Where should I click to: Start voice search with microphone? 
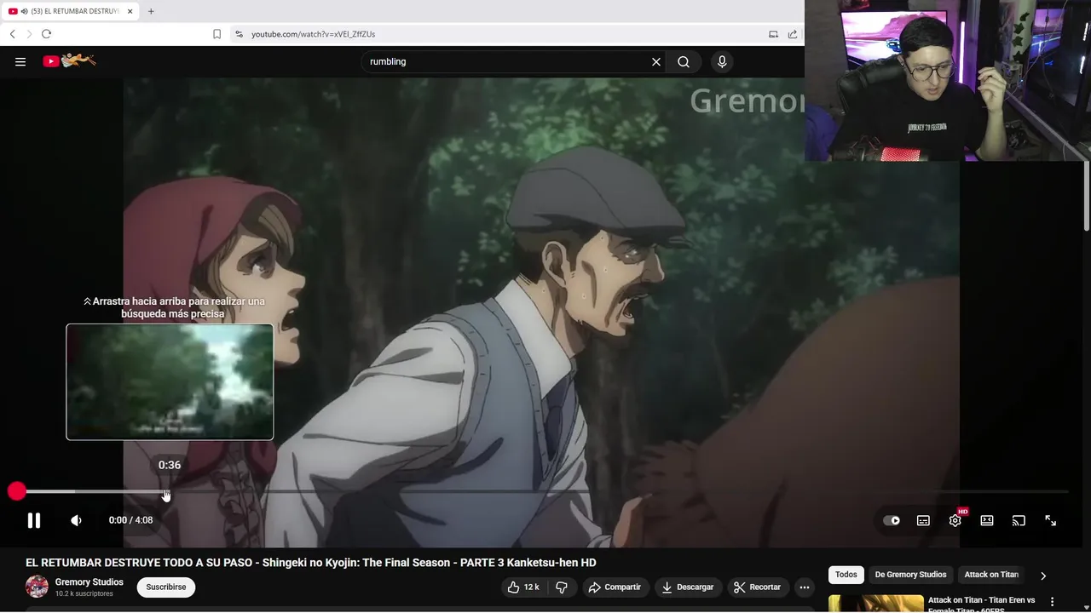722,61
